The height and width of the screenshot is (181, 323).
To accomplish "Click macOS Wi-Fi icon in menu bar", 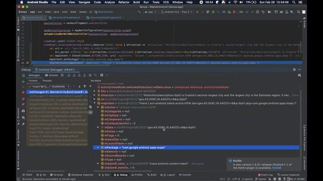I will pyautogui.click(x=235, y=2).
